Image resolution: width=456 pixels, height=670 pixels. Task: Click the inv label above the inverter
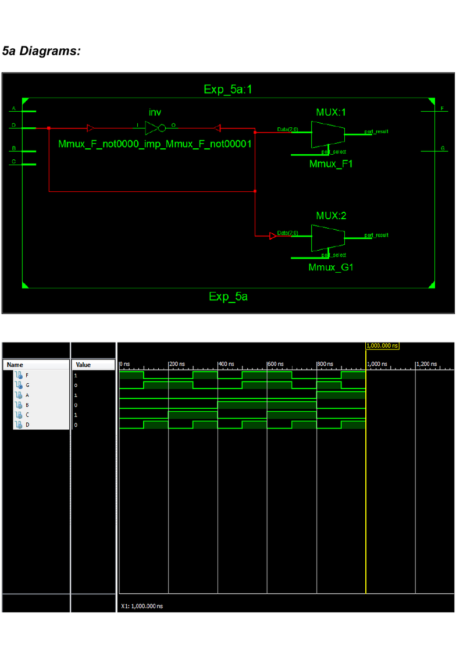[x=155, y=112]
